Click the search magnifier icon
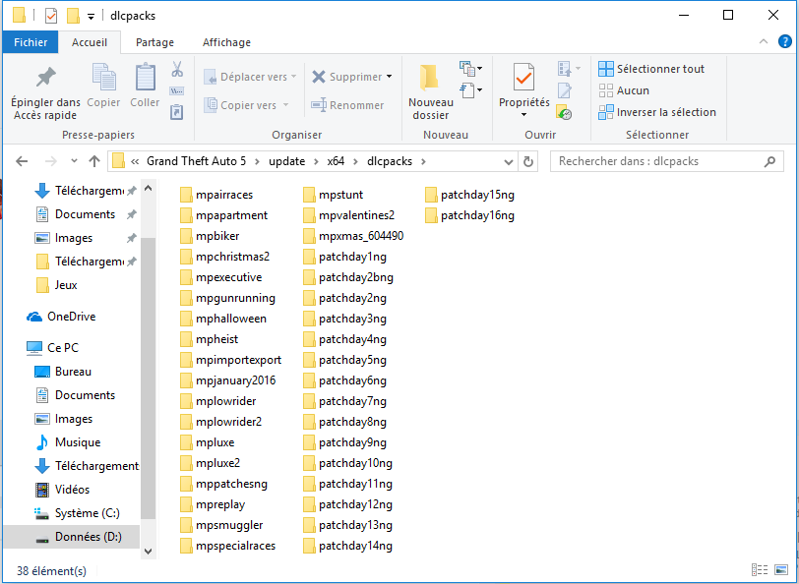 tap(769, 161)
